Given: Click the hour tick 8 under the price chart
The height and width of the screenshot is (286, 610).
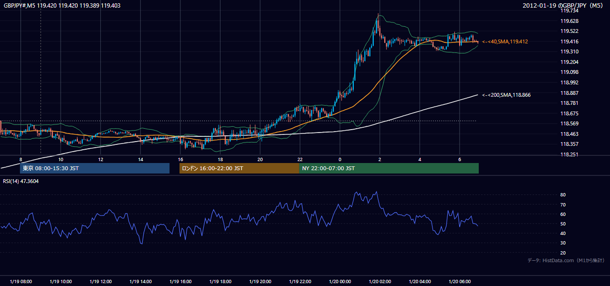Looking at the screenshot, I should 21,159.
